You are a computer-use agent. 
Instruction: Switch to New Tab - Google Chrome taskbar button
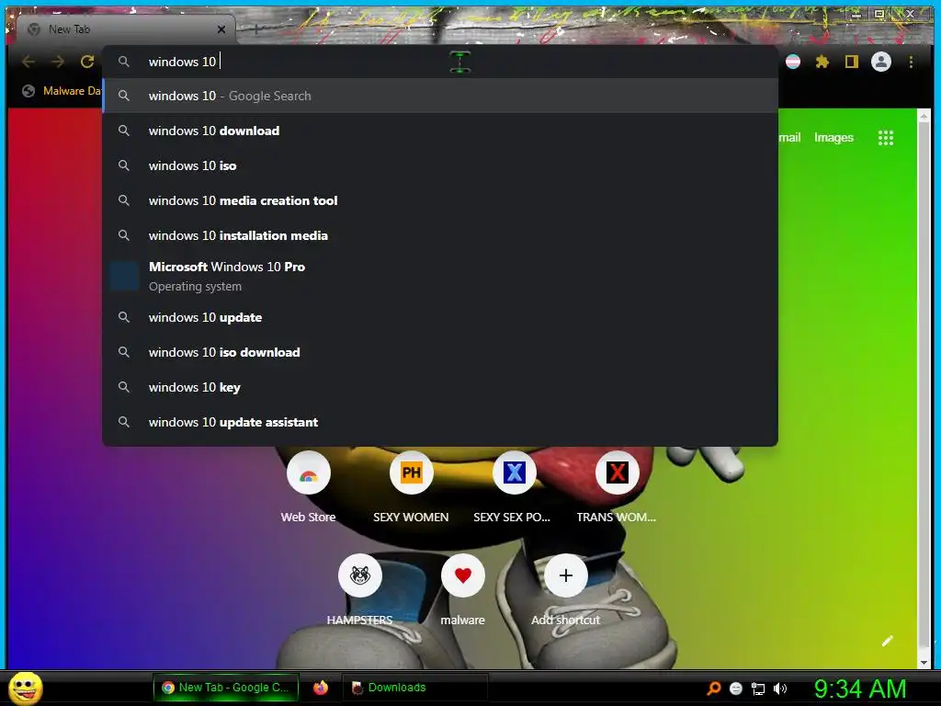[x=226, y=688]
